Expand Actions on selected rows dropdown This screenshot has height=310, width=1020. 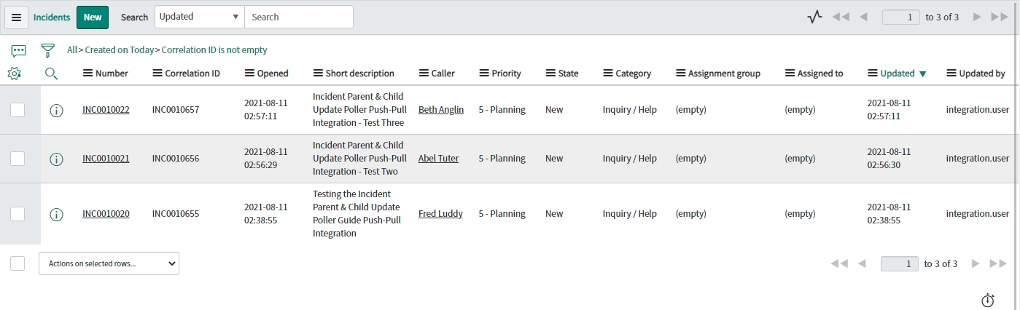pyautogui.click(x=109, y=263)
